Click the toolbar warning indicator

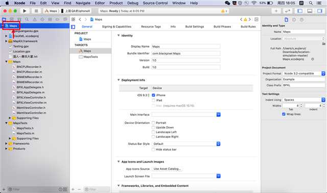[x=224, y=11]
